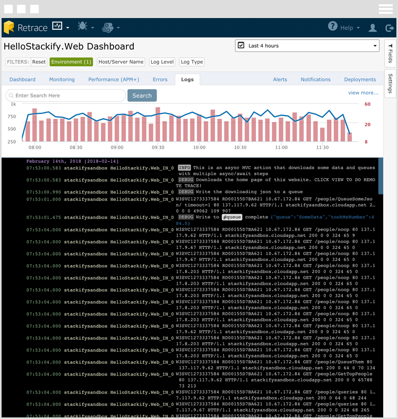398x419 pixels.
Task: Click the JSON "queue":"SomeData" text
Action: [298, 217]
